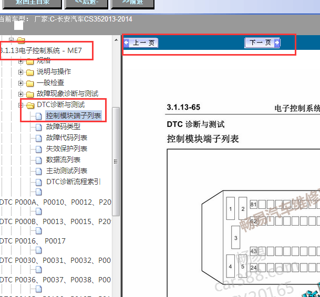Open 主动测试列表 page
This screenshot has width=320, height=297.
[67, 171]
